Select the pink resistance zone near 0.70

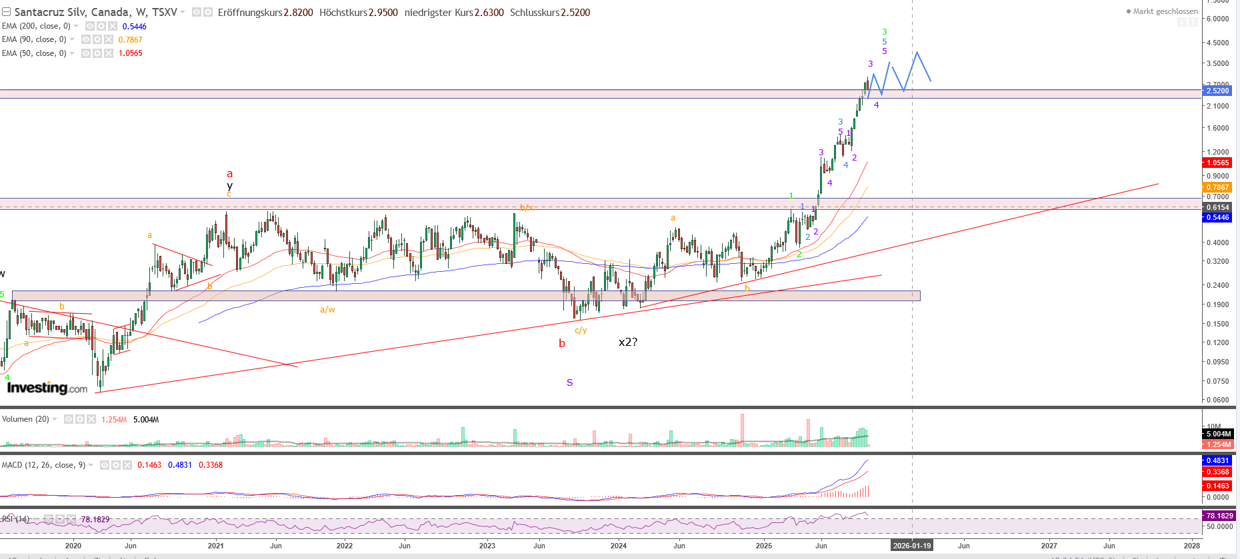400,202
